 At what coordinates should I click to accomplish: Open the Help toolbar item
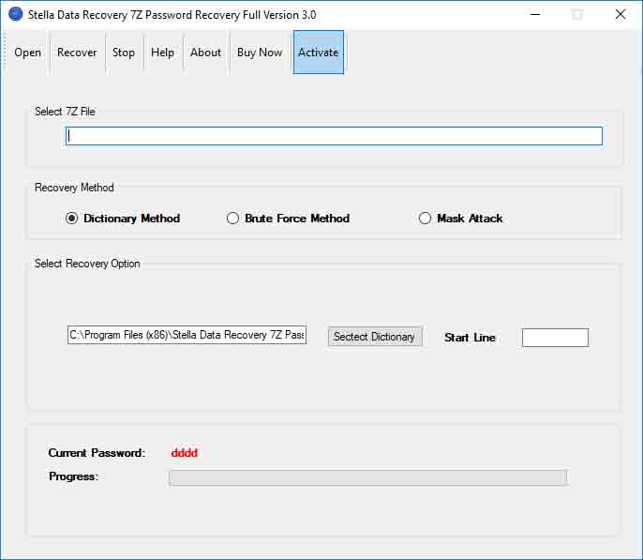tap(162, 53)
